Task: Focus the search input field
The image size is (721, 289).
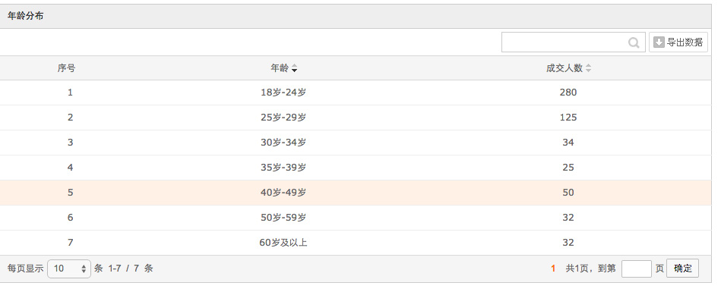Action: [x=574, y=42]
